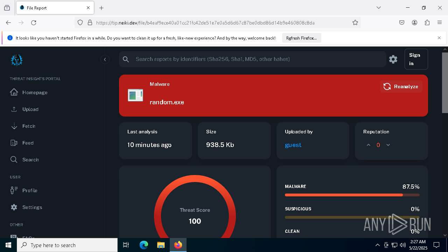The height and width of the screenshot is (252, 448).
Task: Click the Neiki logo in sidebar
Action: (16, 60)
